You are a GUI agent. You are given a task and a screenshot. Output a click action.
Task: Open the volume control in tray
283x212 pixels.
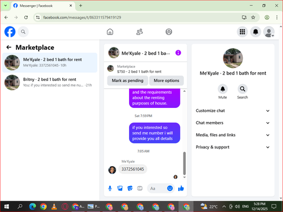(237, 206)
